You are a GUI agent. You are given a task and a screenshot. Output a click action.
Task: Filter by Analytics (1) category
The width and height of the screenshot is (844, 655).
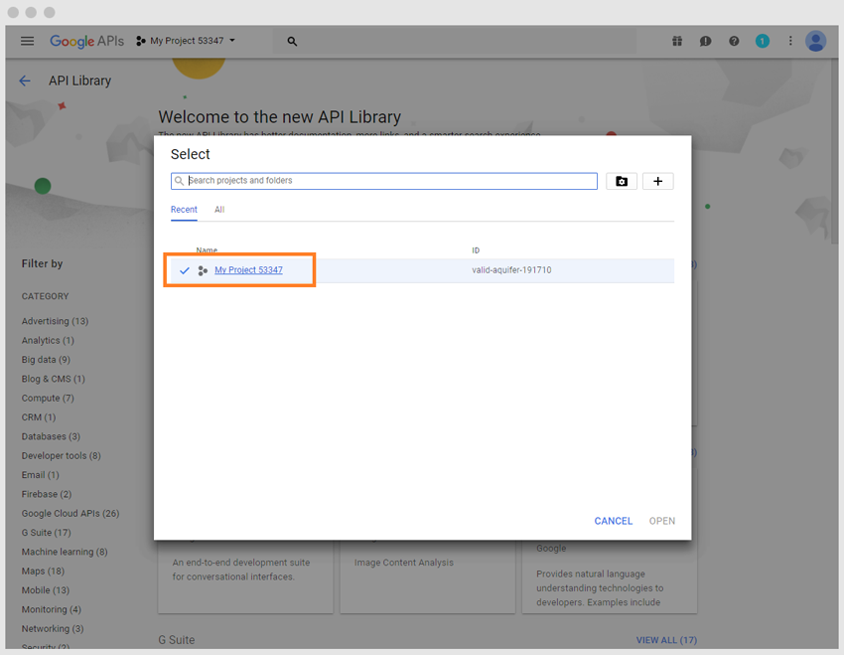pyautogui.click(x=48, y=341)
